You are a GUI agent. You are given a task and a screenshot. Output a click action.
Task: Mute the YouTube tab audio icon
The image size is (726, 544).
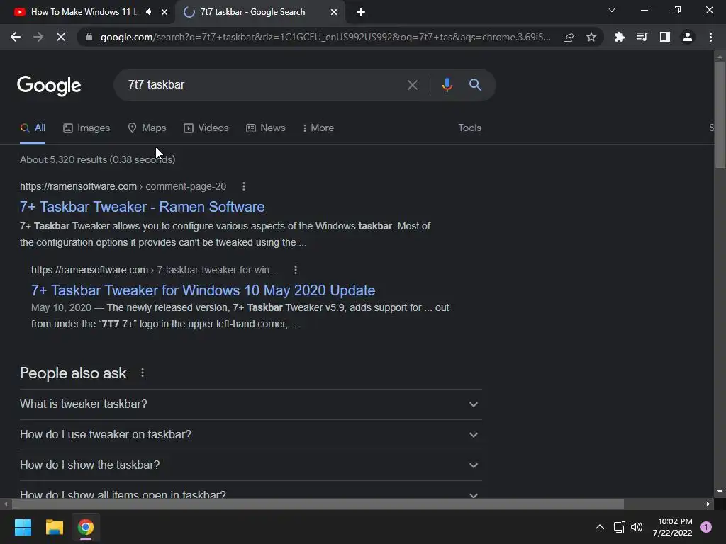tap(149, 12)
